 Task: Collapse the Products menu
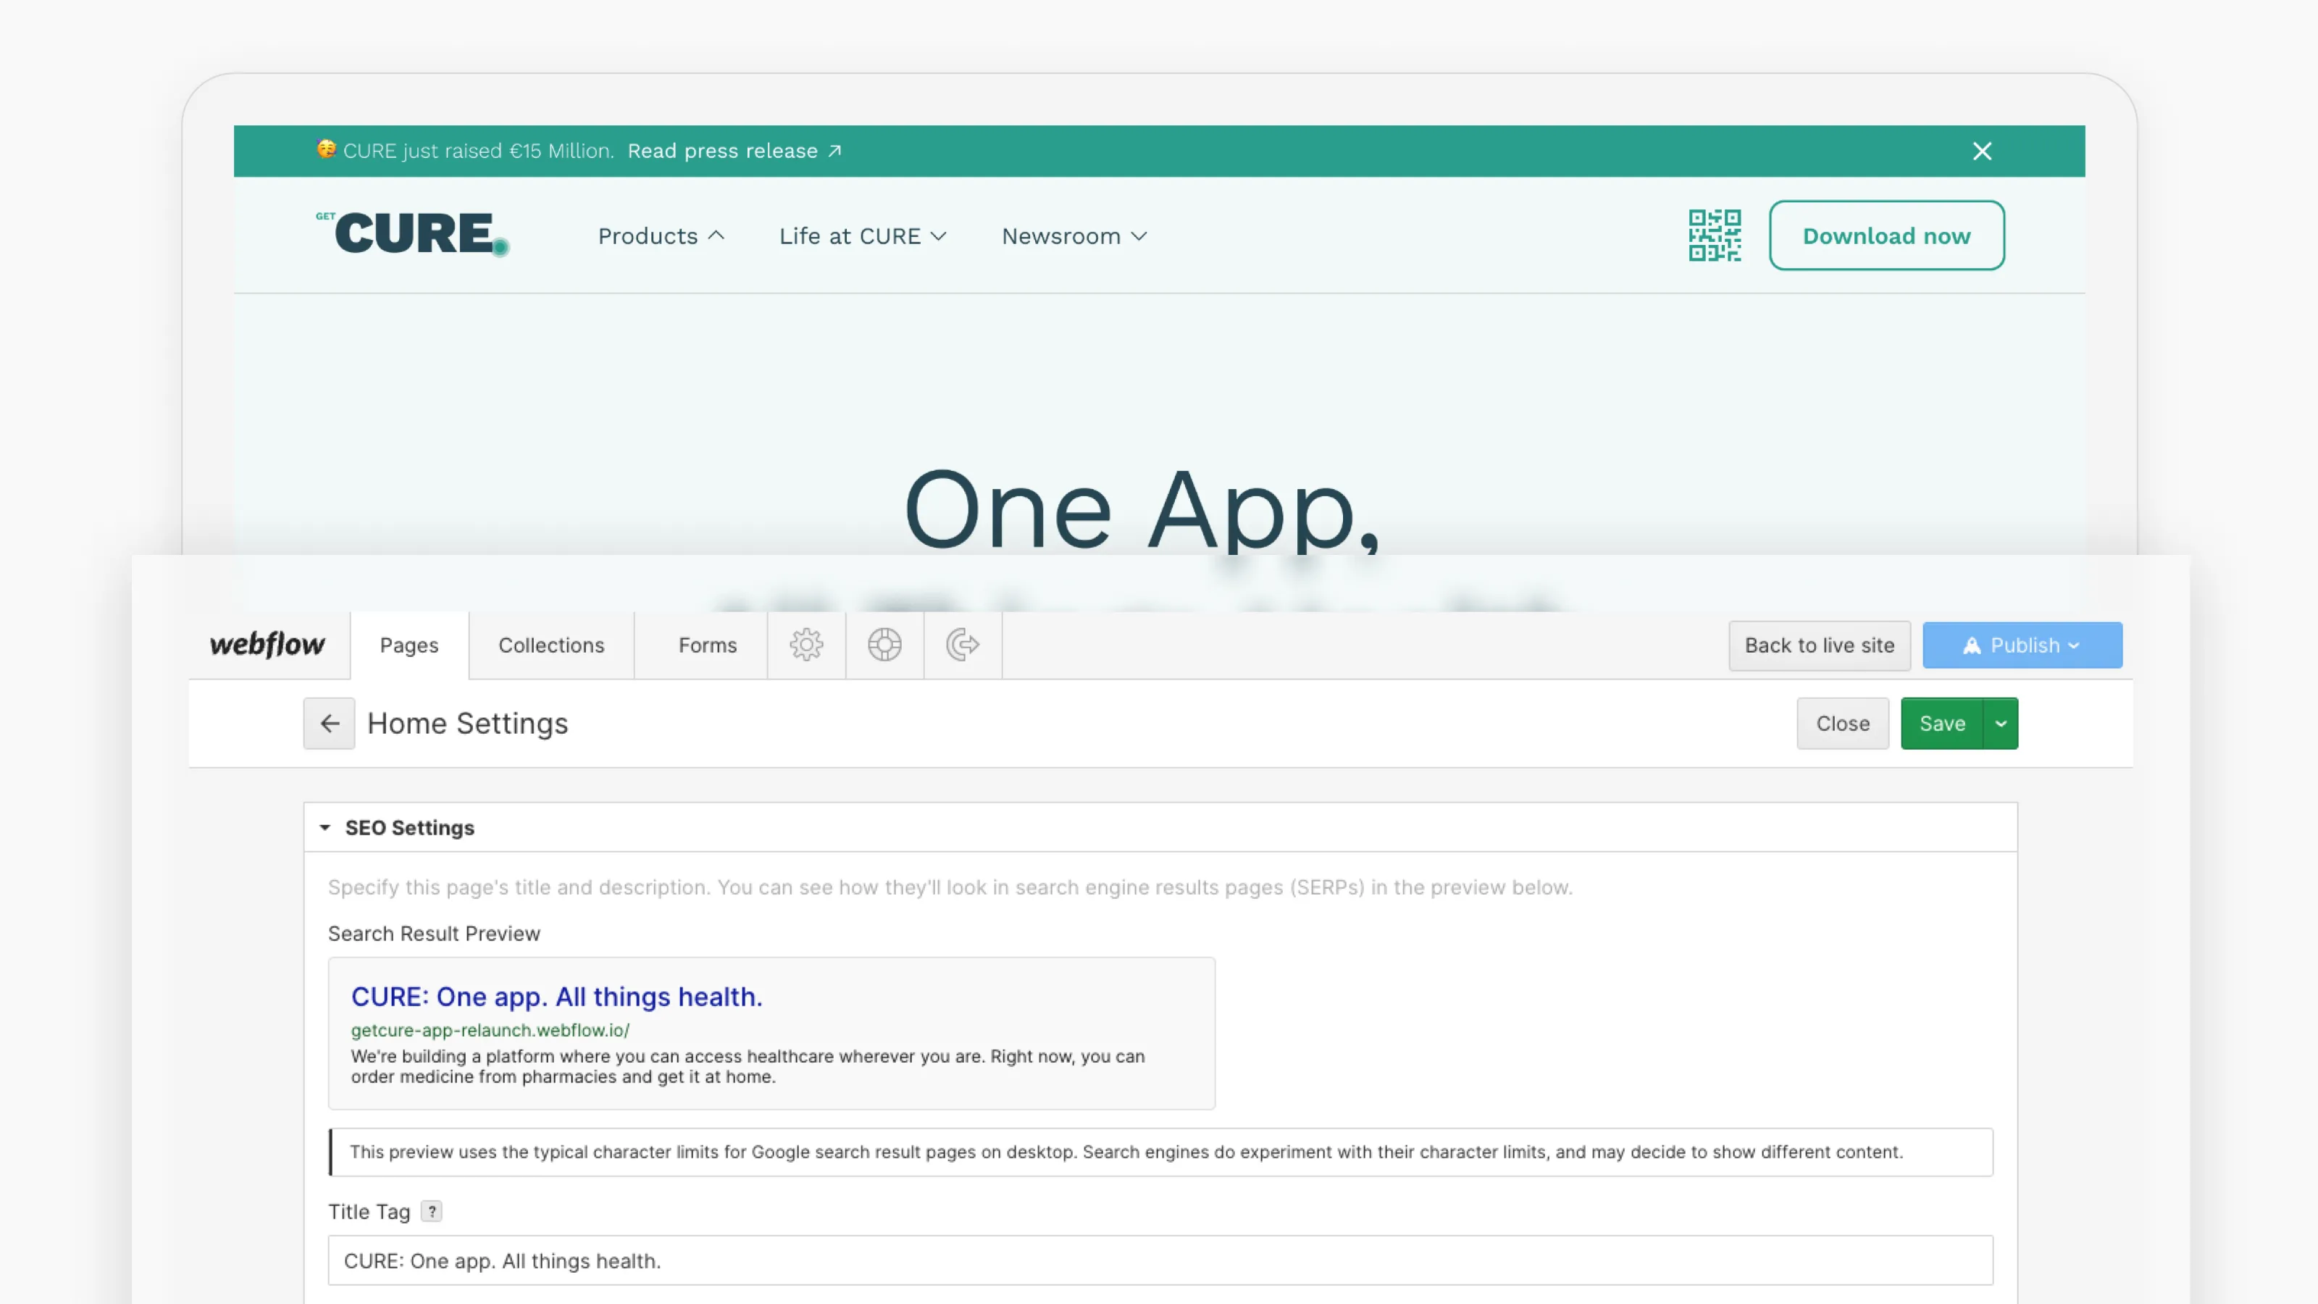point(661,235)
